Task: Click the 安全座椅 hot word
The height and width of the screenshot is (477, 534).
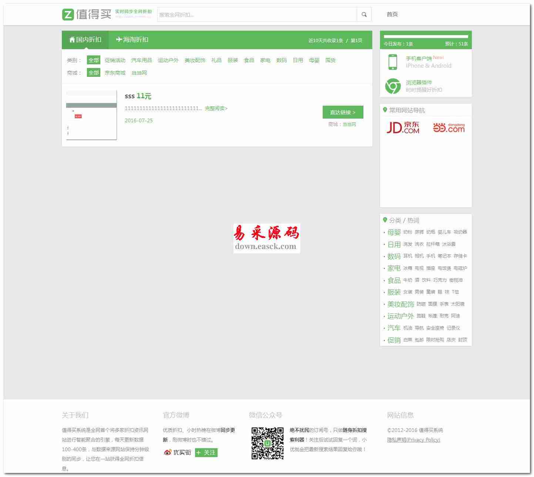Action: (x=435, y=328)
